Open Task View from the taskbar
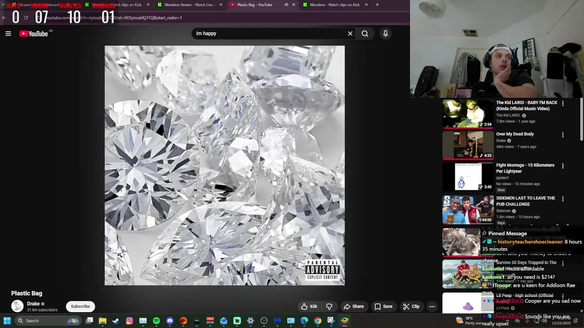This screenshot has height=328, width=584. point(89,321)
